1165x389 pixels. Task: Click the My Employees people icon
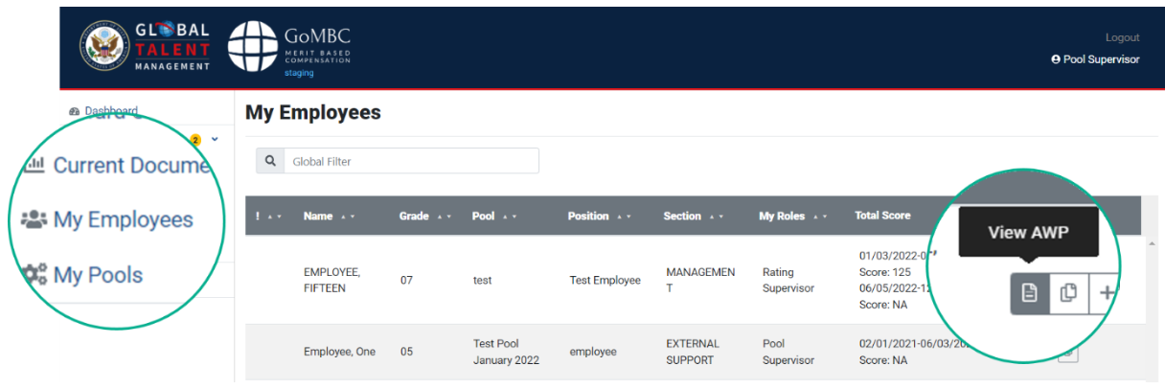click(34, 219)
